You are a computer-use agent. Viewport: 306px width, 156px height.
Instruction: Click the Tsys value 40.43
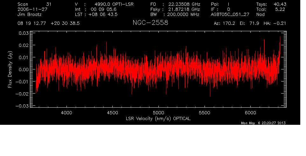click(280, 4)
